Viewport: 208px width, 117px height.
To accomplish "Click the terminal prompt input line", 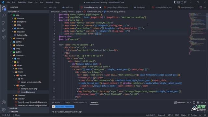I will tap(67, 112).
